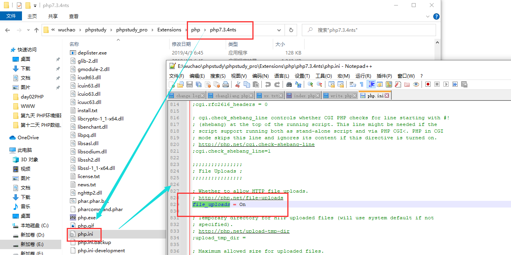Image resolution: width=511 pixels, height=255 pixels.
Task: Open Find with the binoculars icon
Action: coord(289,84)
